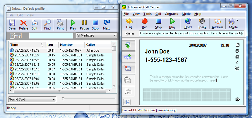Open View menu in Advanced Call Center

click(136, 14)
